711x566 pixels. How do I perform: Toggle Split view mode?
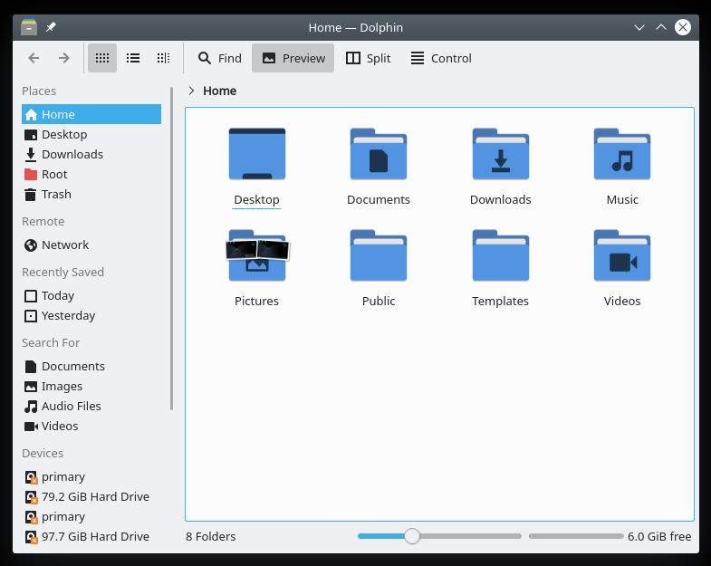[368, 58]
